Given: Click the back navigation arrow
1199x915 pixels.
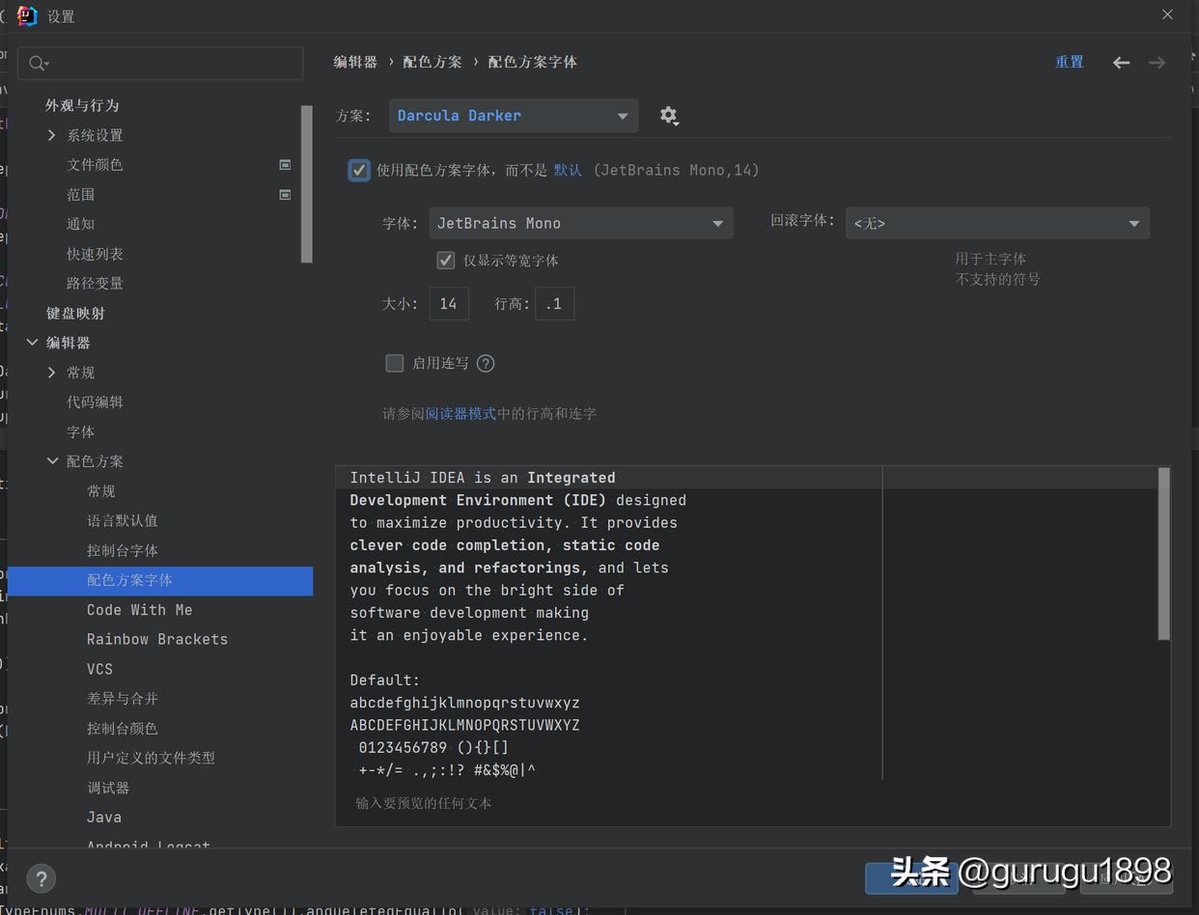Looking at the screenshot, I should [x=1120, y=62].
